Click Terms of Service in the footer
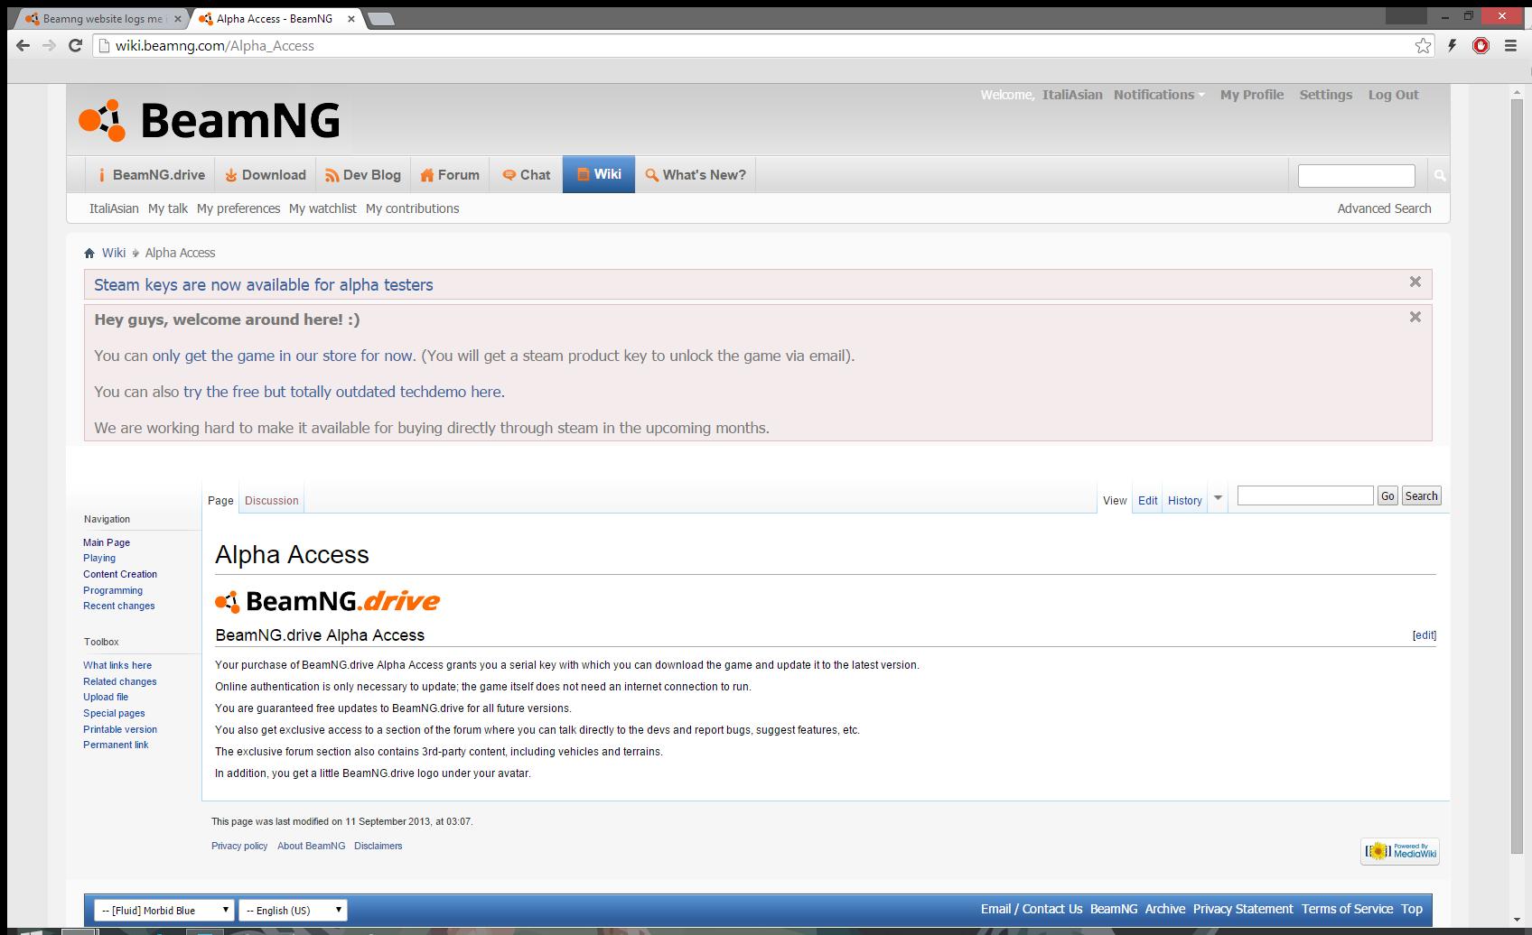Viewport: 1532px width, 935px height. 1347,909
